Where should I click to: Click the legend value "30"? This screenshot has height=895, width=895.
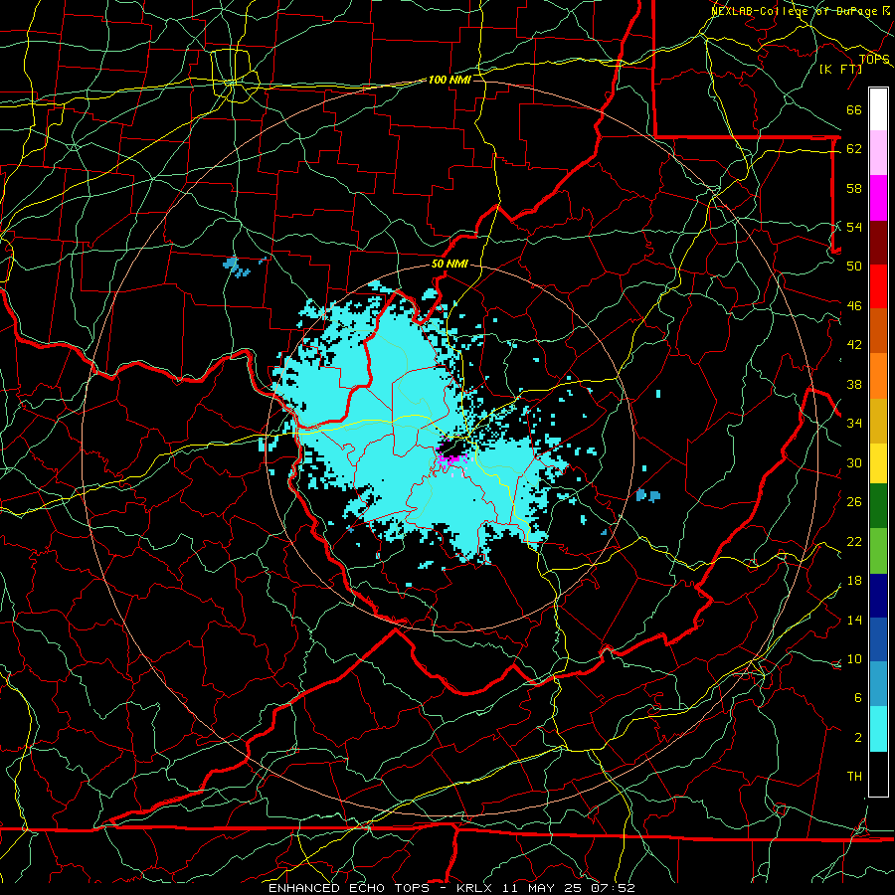coord(854,462)
